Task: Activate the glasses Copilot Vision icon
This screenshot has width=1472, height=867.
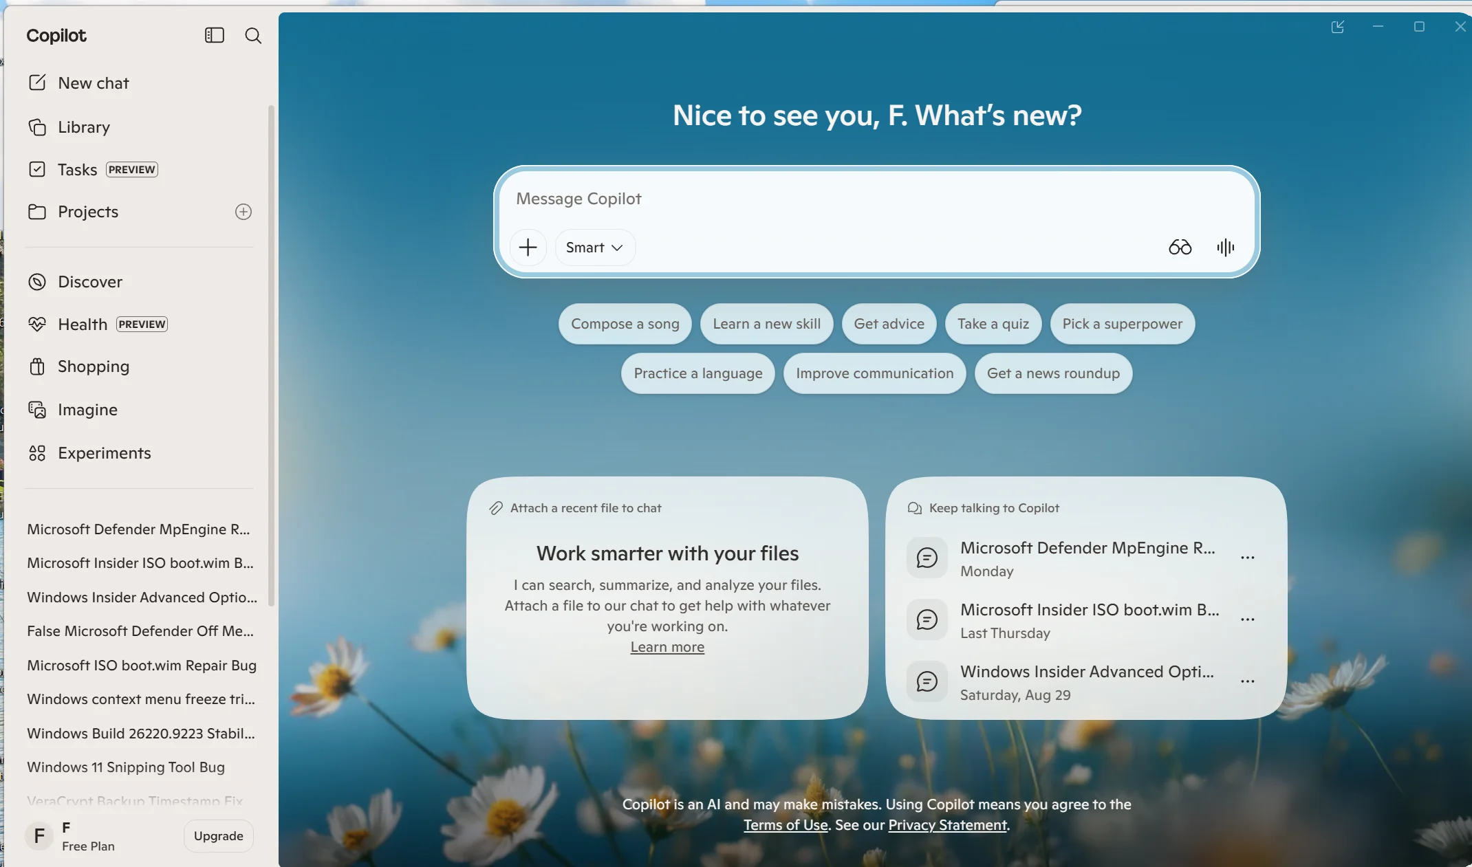Action: [x=1180, y=247]
